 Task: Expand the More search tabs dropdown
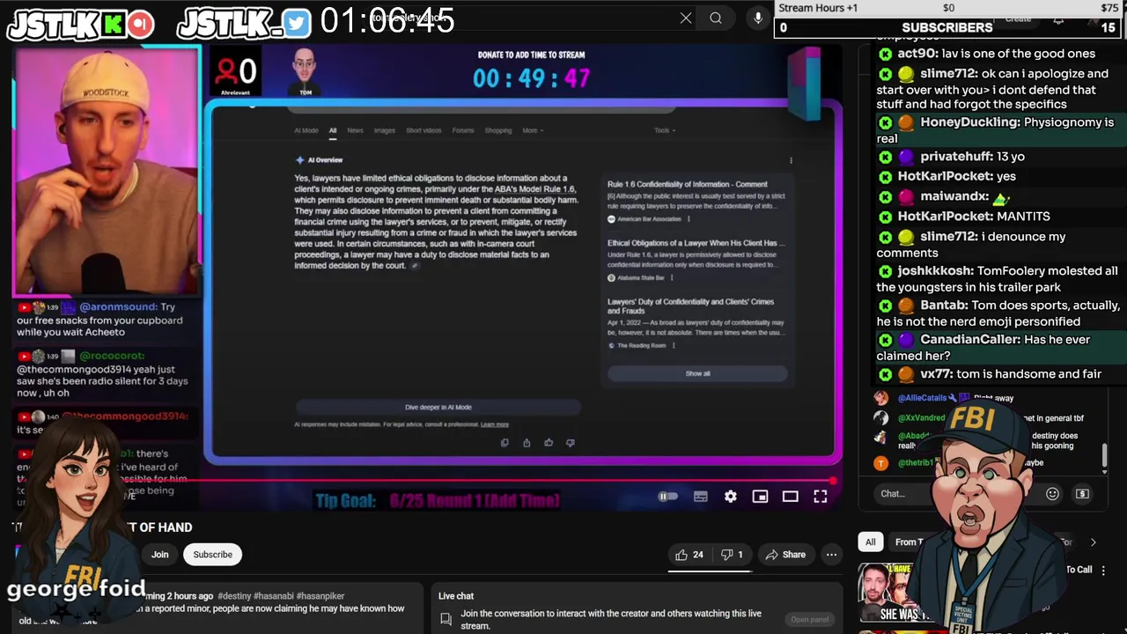[x=533, y=130]
